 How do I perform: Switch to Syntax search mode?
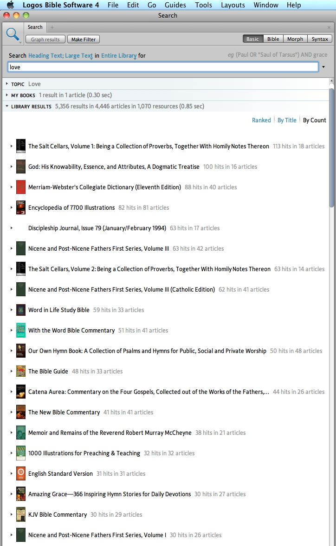coord(320,39)
